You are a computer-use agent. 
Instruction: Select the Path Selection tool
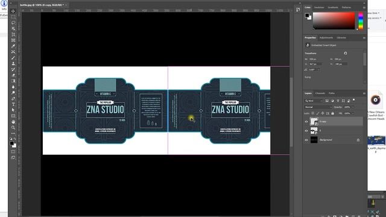(13, 110)
